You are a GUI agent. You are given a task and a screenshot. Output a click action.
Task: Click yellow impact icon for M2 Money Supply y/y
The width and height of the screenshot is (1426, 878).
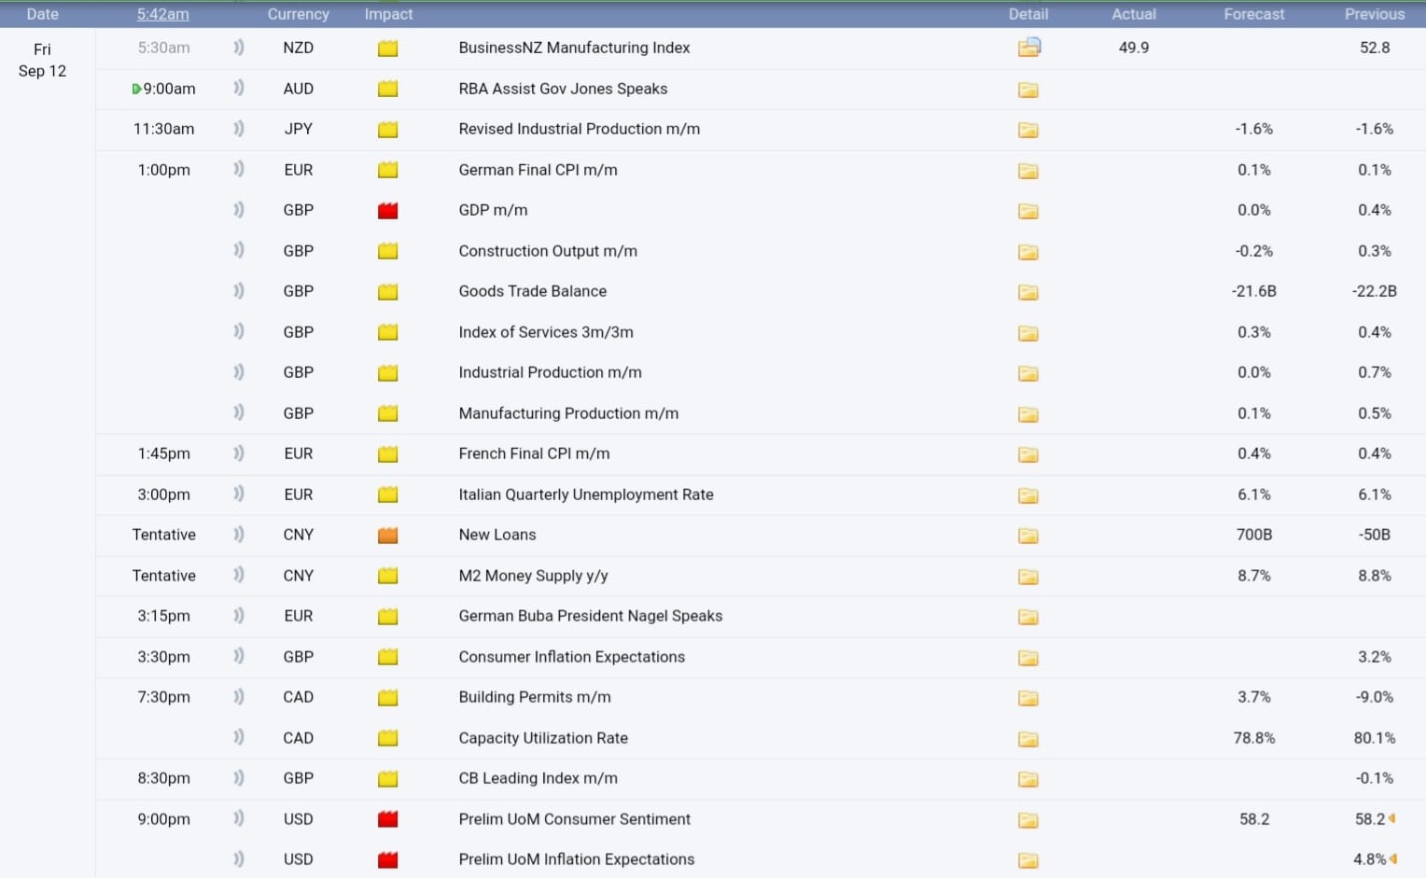387,576
